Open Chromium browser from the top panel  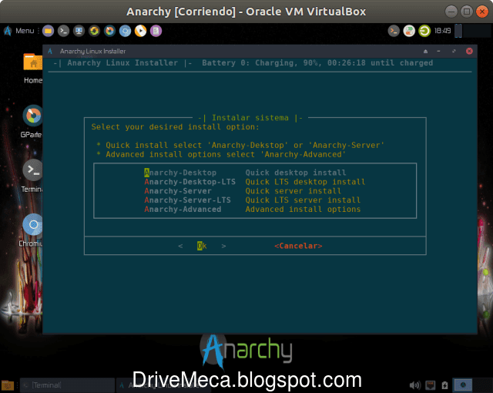tap(125, 31)
